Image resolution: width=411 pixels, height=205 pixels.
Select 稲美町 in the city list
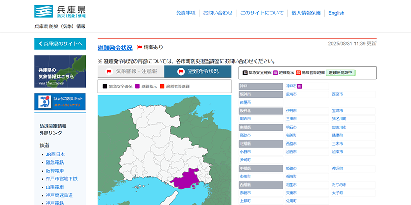point(291,135)
